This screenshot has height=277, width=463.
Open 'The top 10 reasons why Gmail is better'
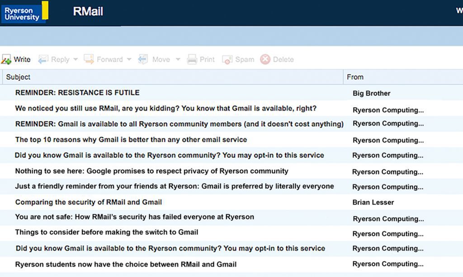131,140
